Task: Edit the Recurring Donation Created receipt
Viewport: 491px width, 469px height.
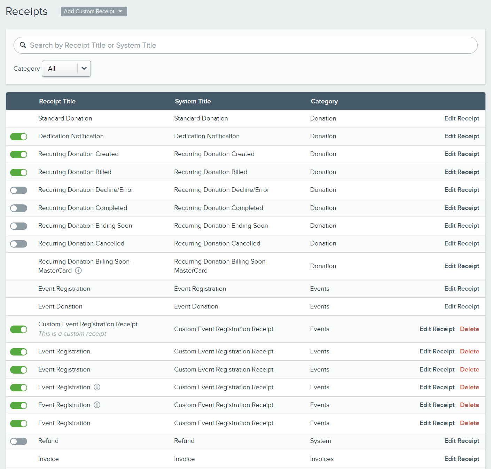Action: (x=462, y=154)
